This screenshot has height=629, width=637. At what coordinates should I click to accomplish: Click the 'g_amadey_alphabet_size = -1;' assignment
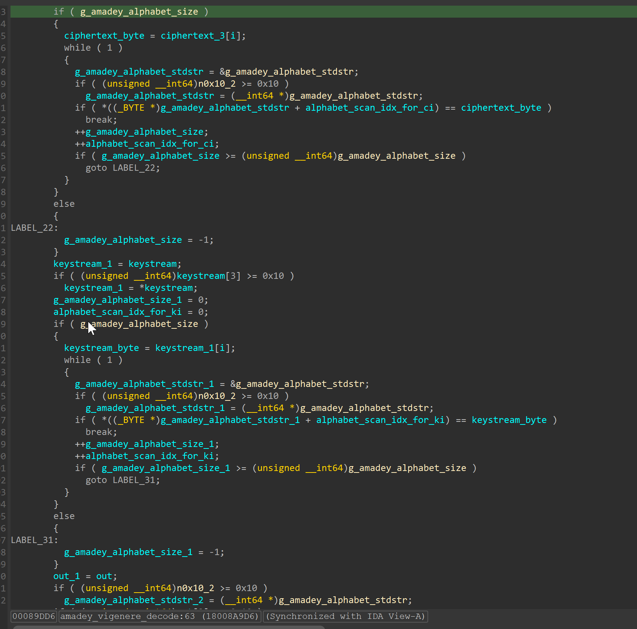(139, 240)
